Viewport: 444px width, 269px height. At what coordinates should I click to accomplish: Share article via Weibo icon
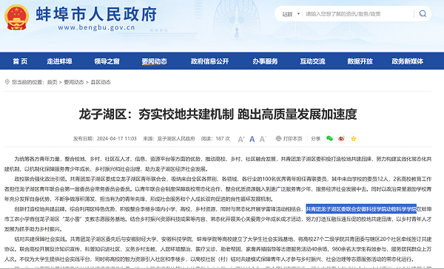tap(341, 138)
